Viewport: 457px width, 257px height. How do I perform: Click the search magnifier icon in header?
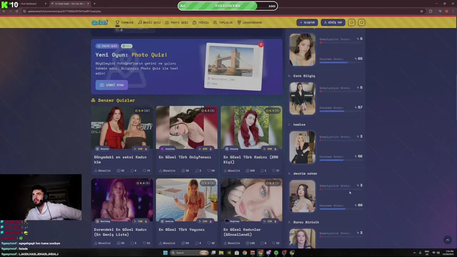click(x=362, y=22)
